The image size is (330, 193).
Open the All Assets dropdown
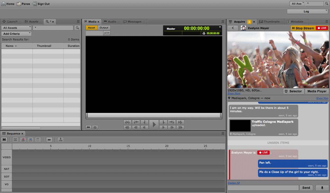pyautogui.click(x=16, y=28)
